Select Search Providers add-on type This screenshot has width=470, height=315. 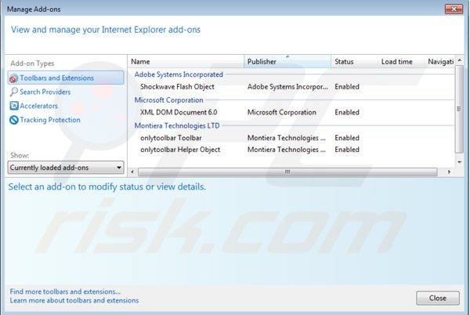[45, 92]
